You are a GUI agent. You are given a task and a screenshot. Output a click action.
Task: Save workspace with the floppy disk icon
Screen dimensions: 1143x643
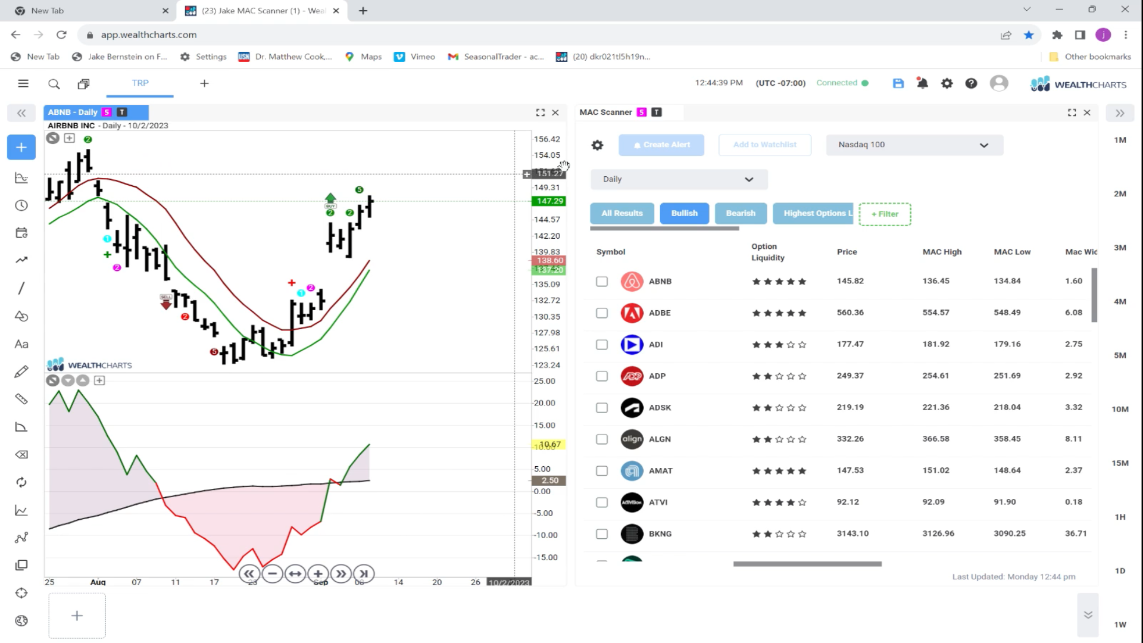[x=898, y=83]
